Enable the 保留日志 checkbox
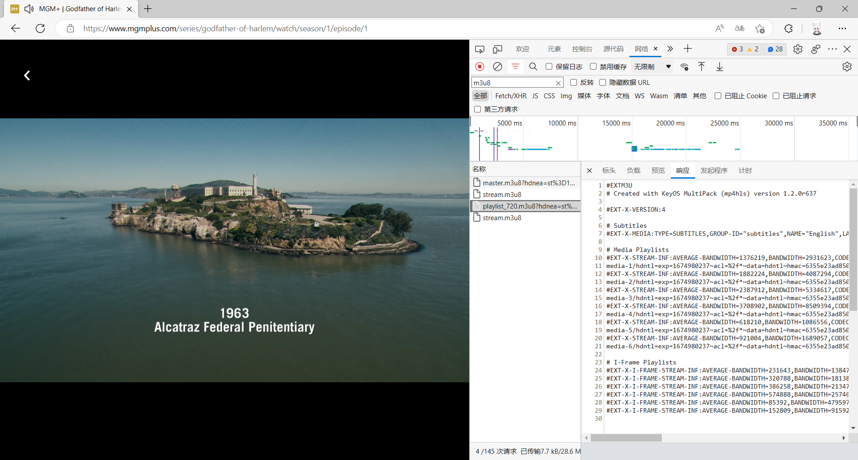 click(549, 67)
